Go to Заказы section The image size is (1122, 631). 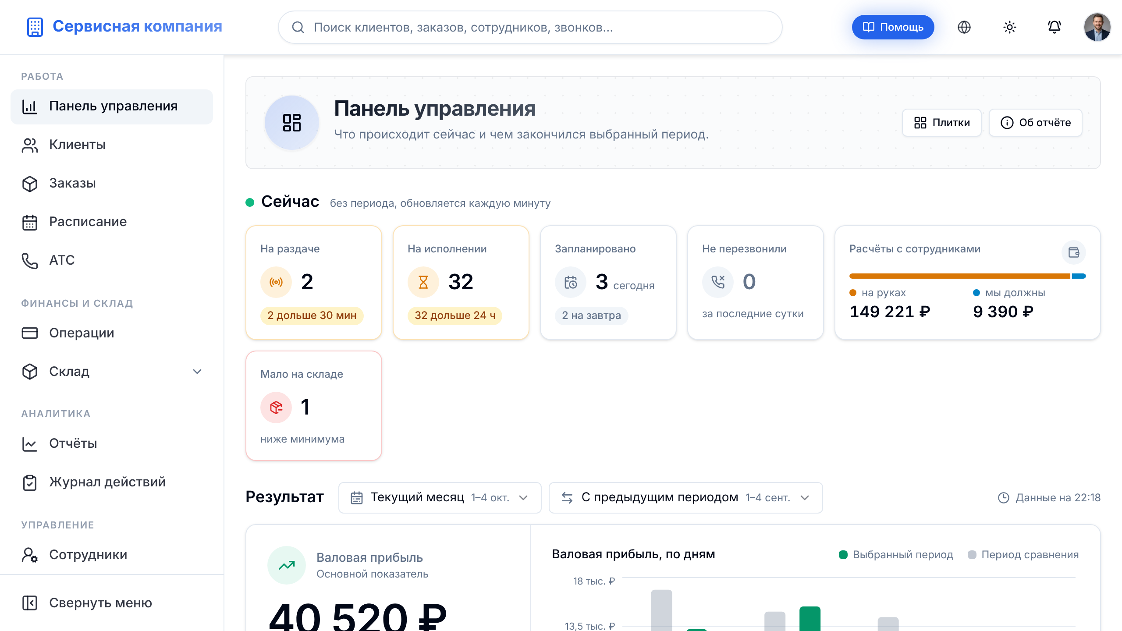[112, 183]
